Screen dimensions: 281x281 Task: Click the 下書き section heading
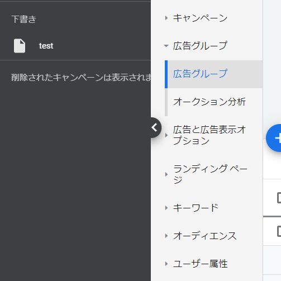click(x=23, y=19)
